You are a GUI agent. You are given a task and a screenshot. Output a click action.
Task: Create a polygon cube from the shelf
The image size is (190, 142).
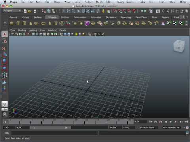(x=18, y=23)
